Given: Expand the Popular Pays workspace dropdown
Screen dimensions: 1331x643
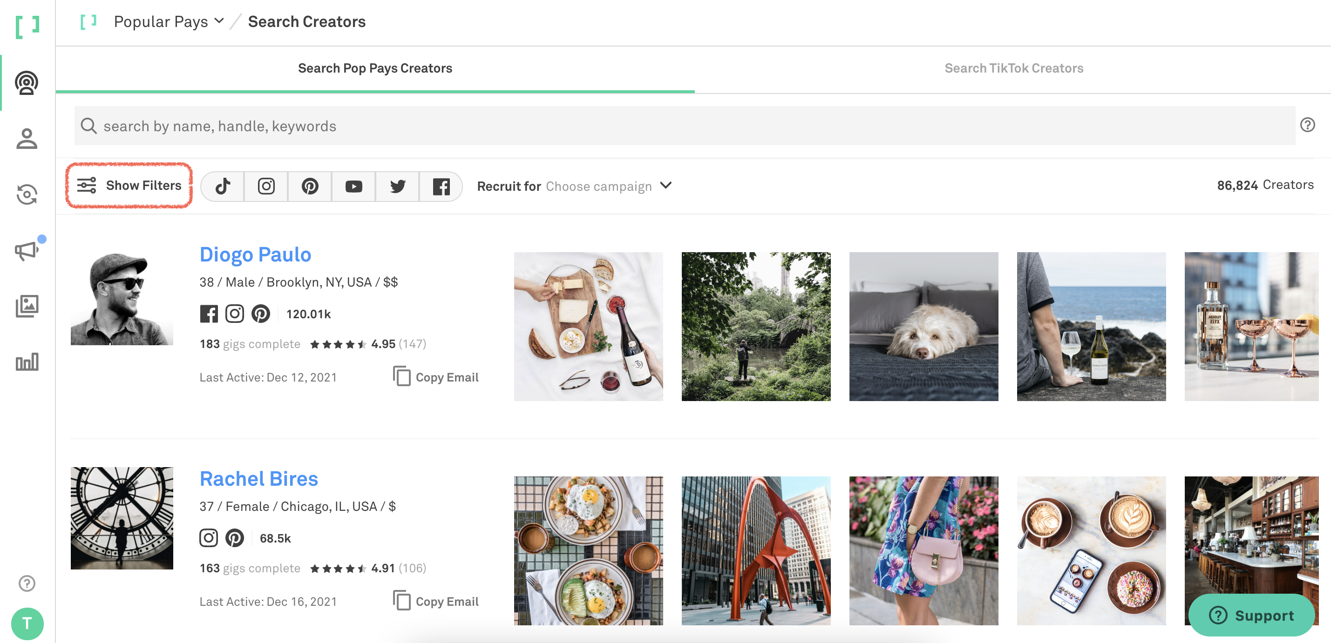Looking at the screenshot, I should click(x=169, y=22).
